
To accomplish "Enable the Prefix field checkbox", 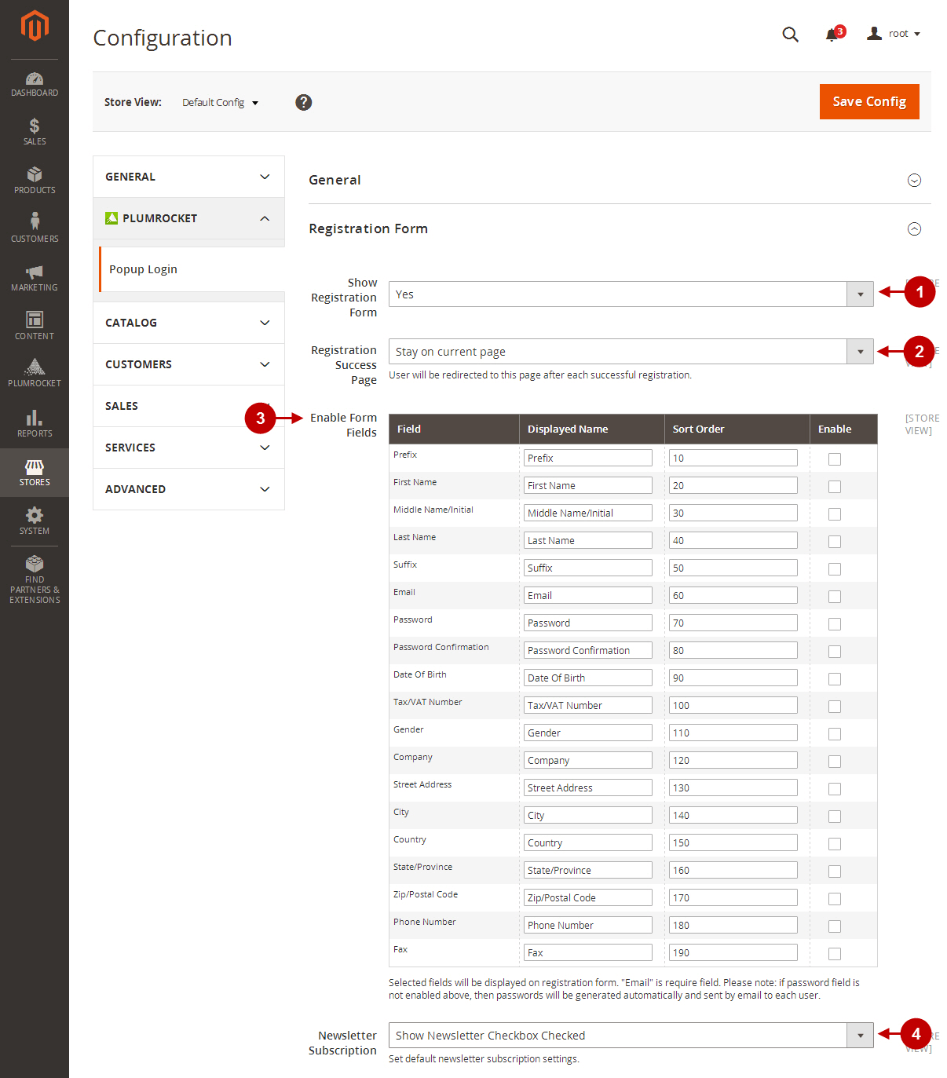I will pos(835,459).
